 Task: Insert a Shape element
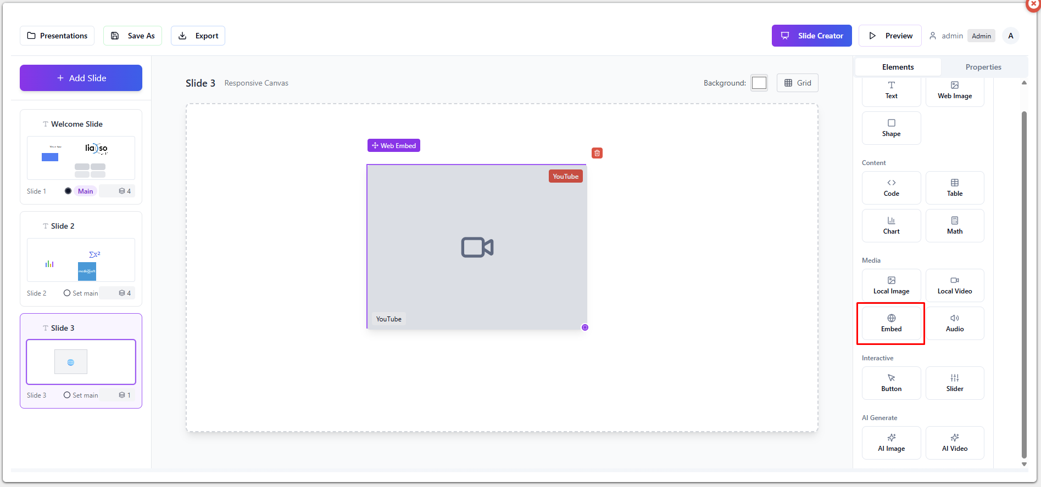[891, 128]
